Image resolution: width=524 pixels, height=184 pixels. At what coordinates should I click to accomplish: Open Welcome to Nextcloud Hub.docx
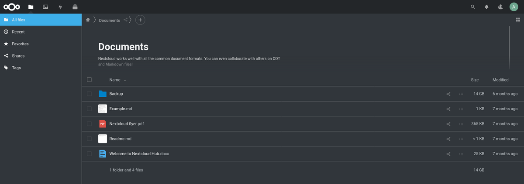click(x=139, y=154)
